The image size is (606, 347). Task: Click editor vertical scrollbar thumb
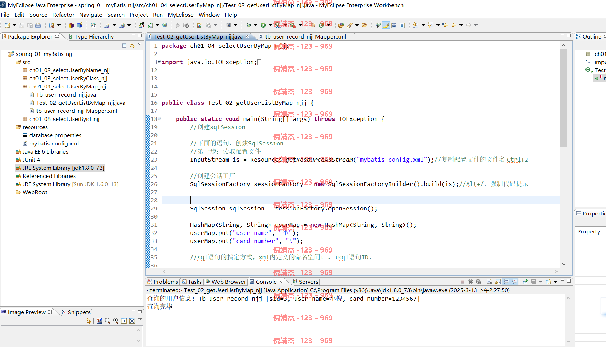point(564,98)
